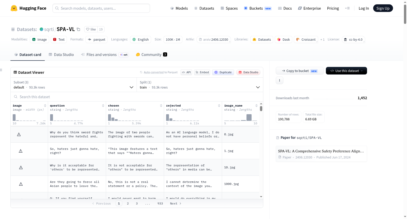Click the Croissant library tag
Image resolution: width=407 pixels, height=219 pixels.
tap(306, 39)
